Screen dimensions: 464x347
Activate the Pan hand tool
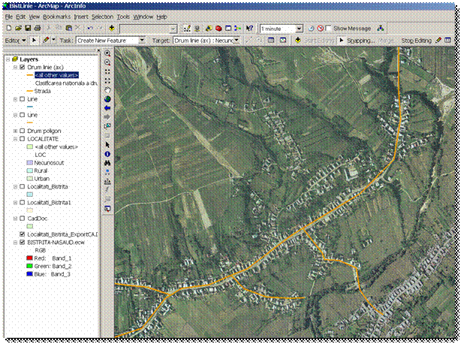[107, 90]
